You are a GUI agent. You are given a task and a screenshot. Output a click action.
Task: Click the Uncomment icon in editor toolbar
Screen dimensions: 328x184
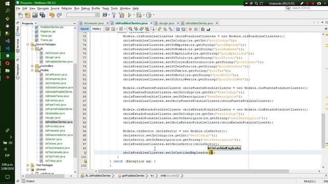209,29
